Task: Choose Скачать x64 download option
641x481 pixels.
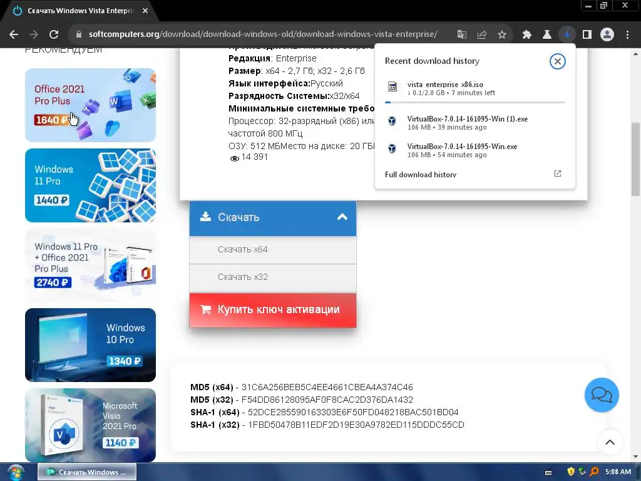Action: pyautogui.click(x=273, y=249)
